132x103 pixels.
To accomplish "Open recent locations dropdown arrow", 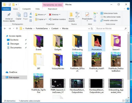I will click(x=13, y=29).
